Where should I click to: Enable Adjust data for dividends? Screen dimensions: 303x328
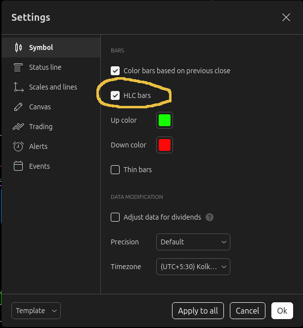pyautogui.click(x=115, y=217)
